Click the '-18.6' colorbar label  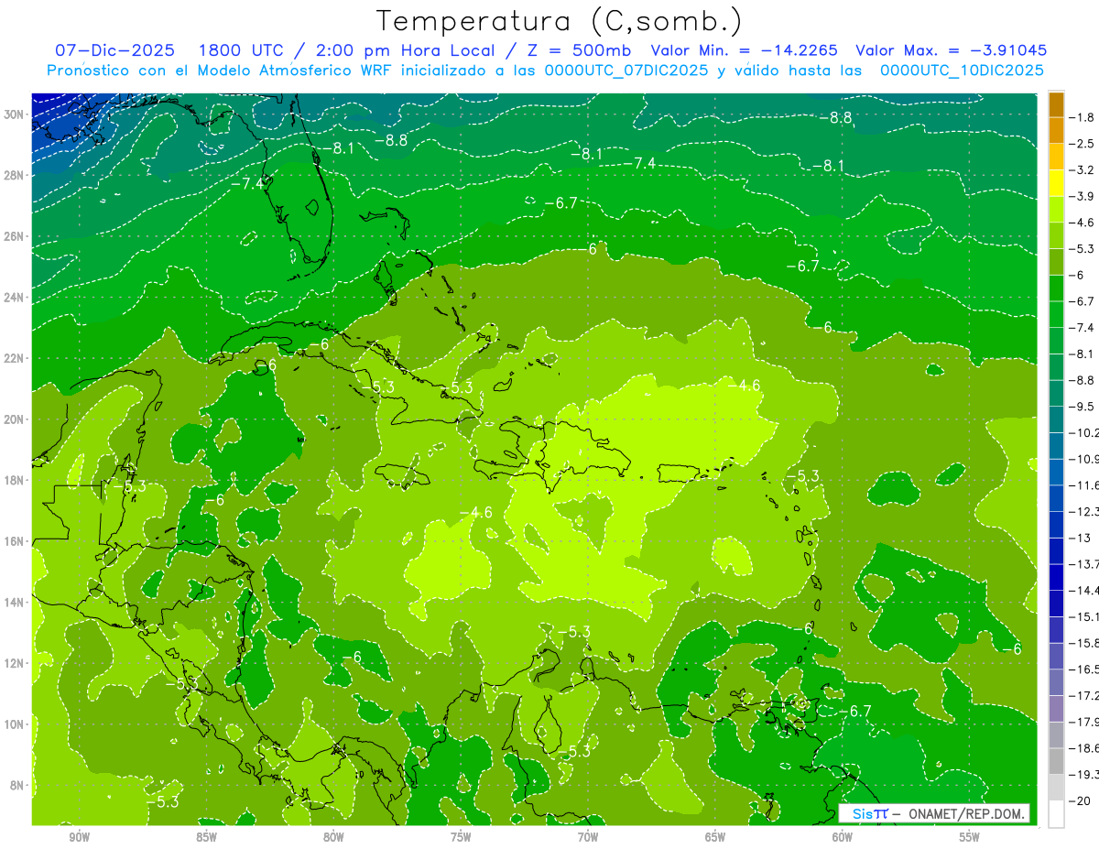click(x=1084, y=748)
